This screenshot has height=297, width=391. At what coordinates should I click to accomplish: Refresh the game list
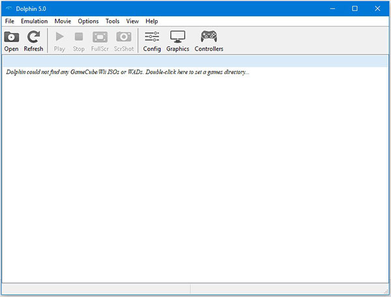[33, 41]
